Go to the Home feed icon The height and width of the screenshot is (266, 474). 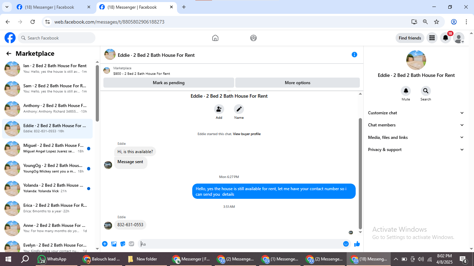(215, 38)
